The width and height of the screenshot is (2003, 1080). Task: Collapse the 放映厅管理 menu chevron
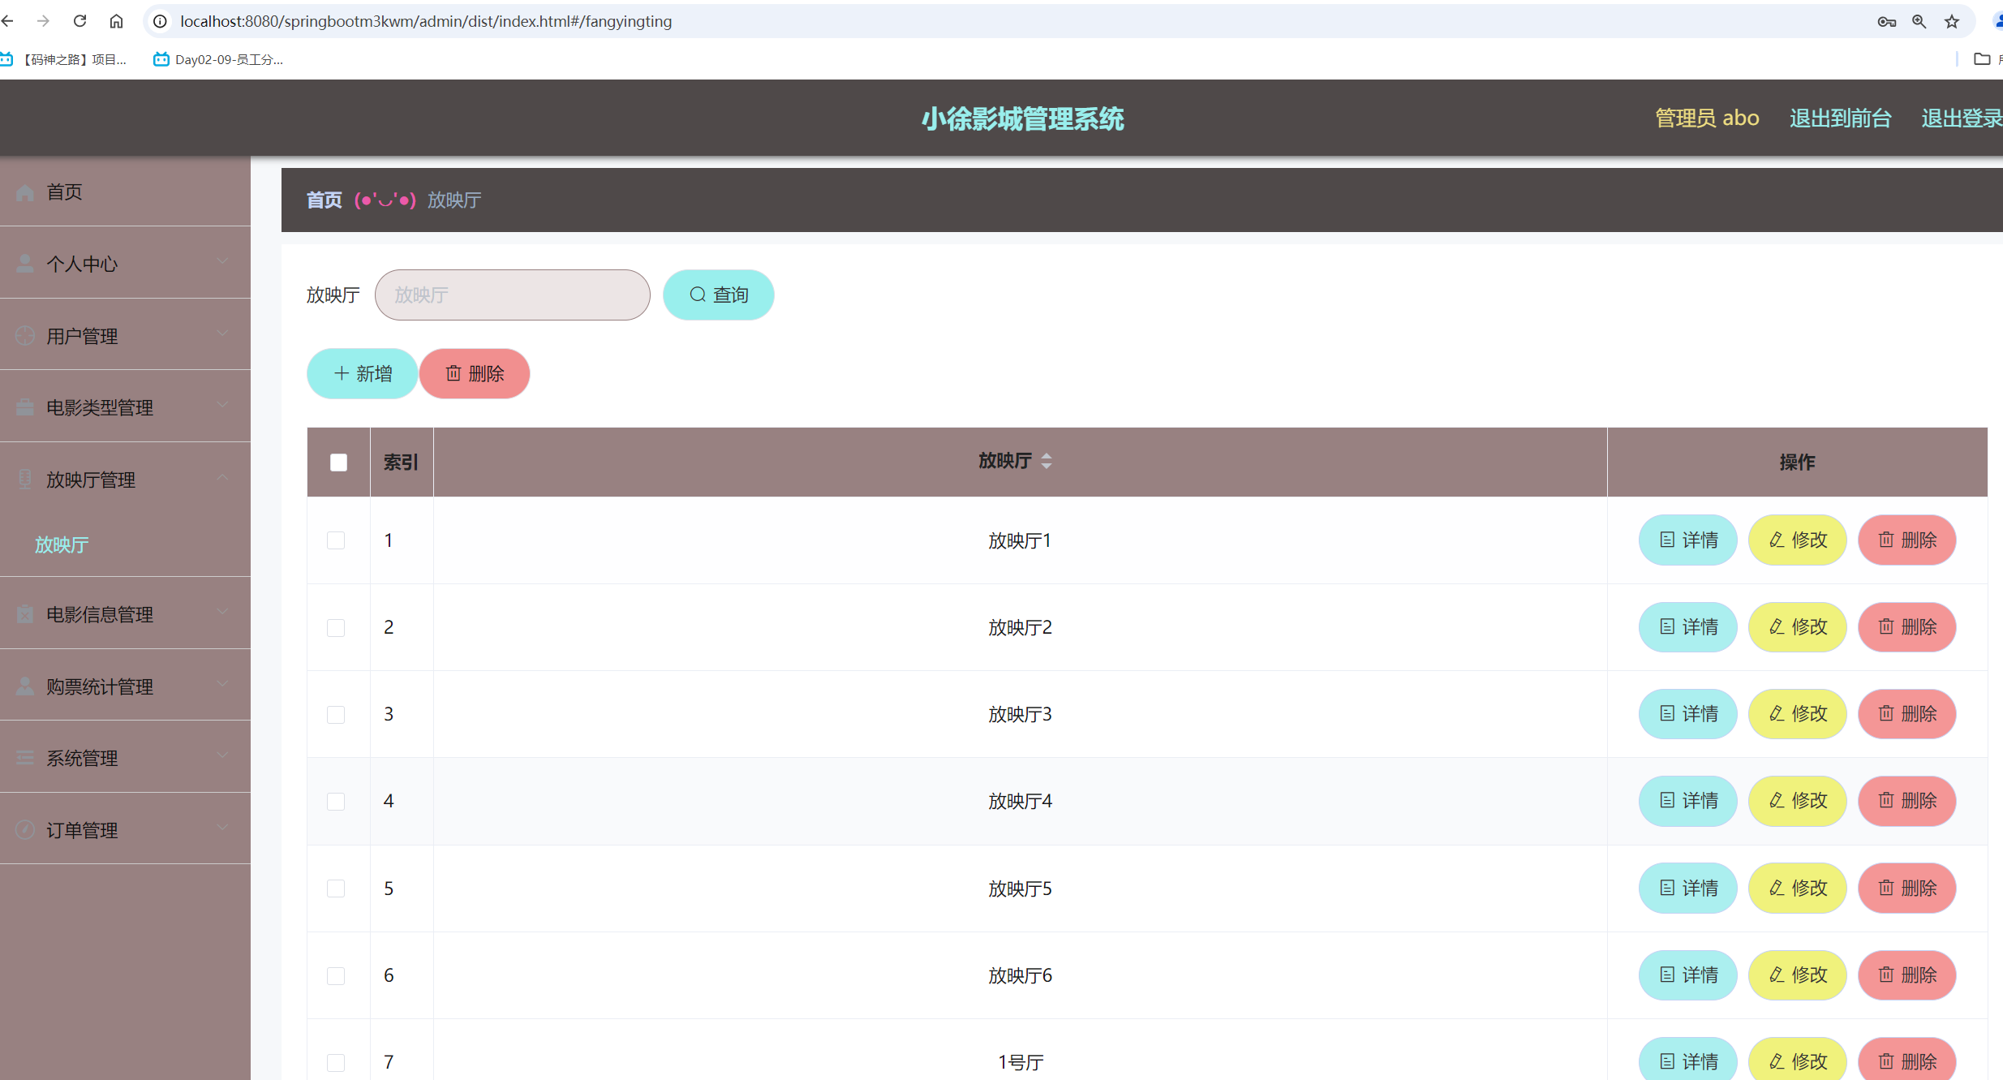click(222, 478)
